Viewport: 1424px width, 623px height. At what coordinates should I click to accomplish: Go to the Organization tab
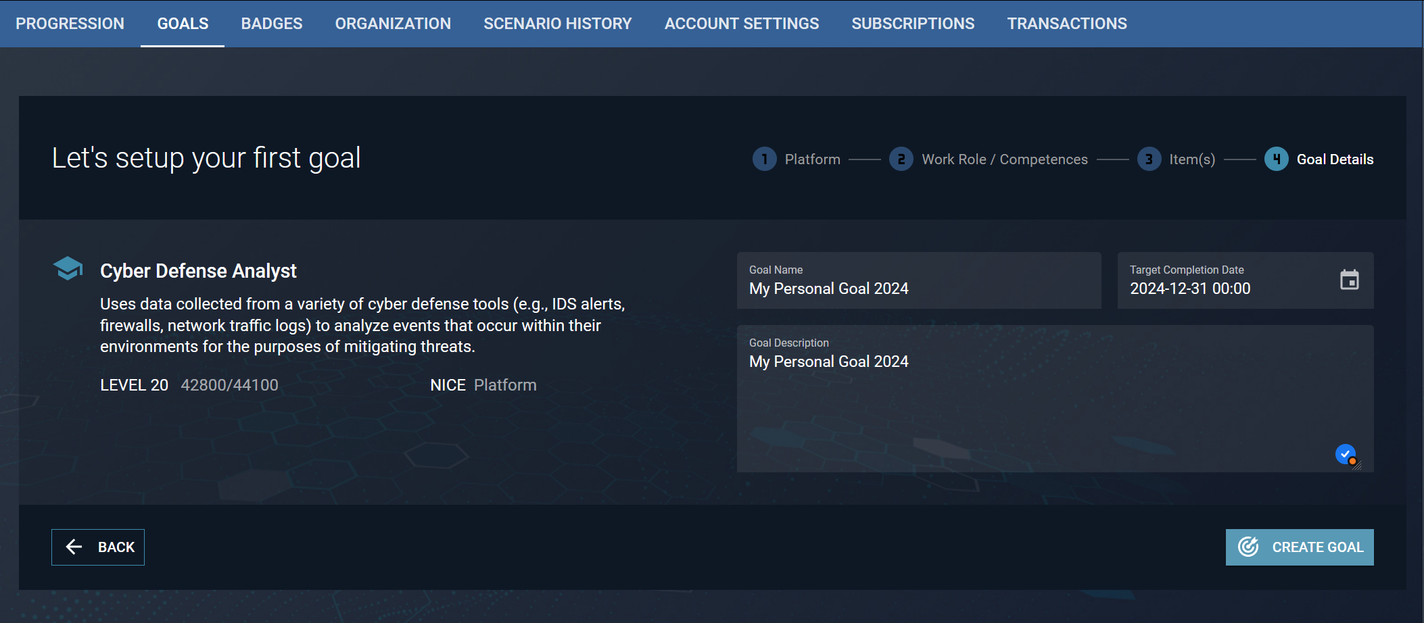click(393, 24)
